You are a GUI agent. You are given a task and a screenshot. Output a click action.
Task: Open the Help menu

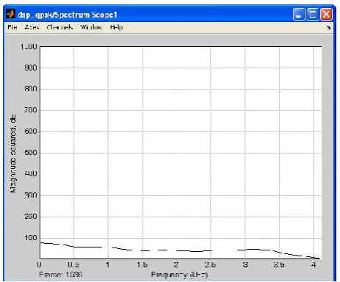(116, 27)
